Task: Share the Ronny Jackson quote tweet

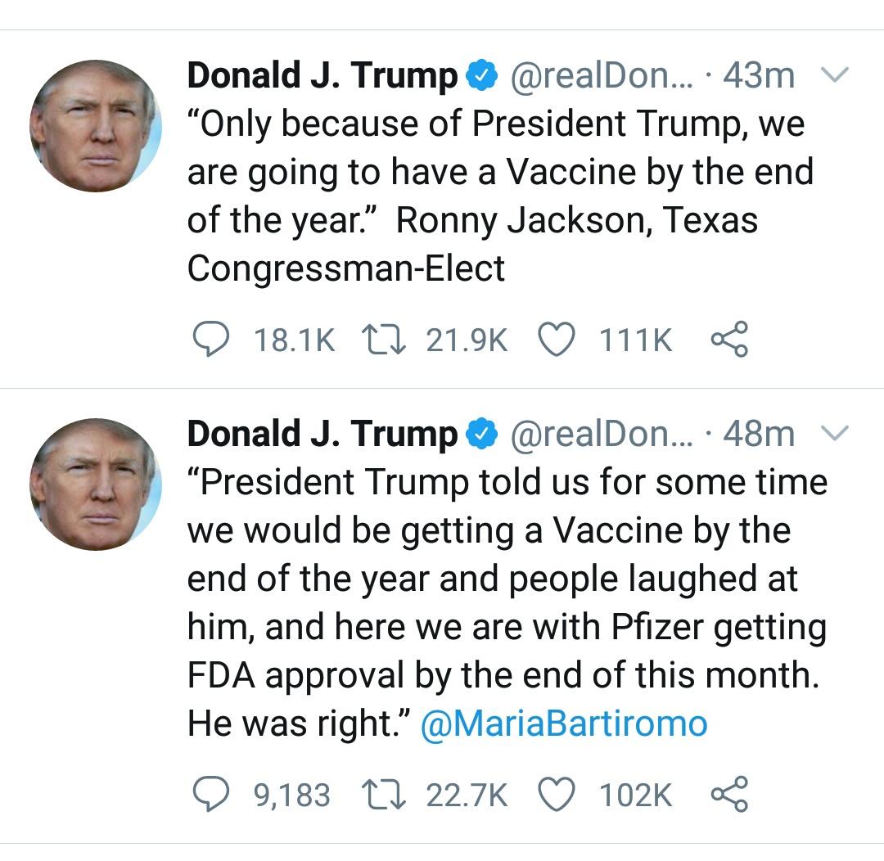Action: click(729, 340)
